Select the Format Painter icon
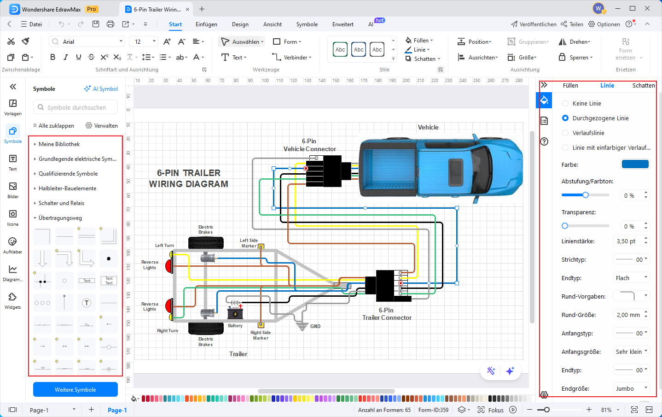662x417 pixels. pyautogui.click(x=26, y=41)
